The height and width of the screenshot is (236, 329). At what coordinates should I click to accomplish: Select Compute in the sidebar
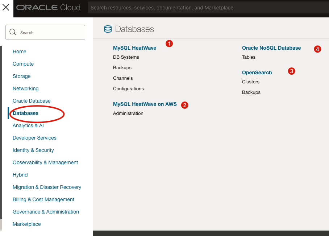tap(23, 64)
